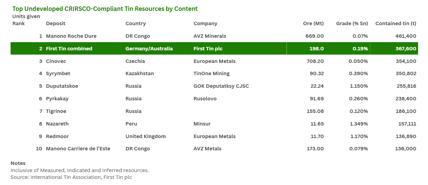
Task: Click the 'Minsur' company cell
Action: point(202,124)
